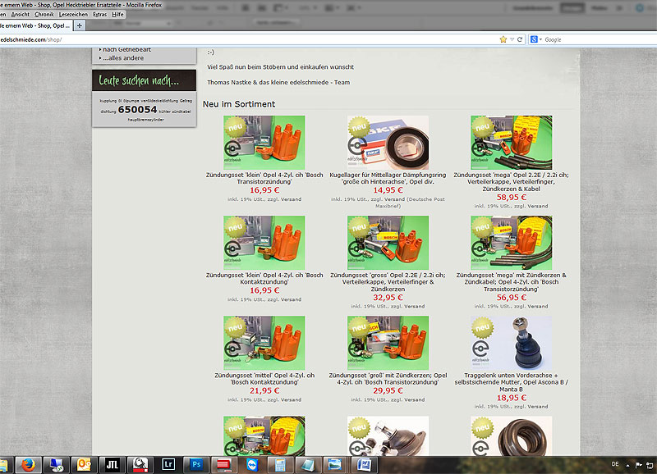Open Kugellager für Mittellager product link
This screenshot has width=657, height=474.
click(388, 178)
